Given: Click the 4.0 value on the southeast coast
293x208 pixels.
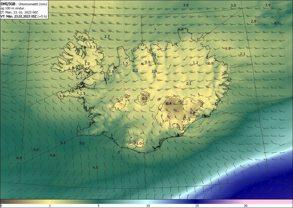Looking at the screenshot, I should tap(206, 116).
